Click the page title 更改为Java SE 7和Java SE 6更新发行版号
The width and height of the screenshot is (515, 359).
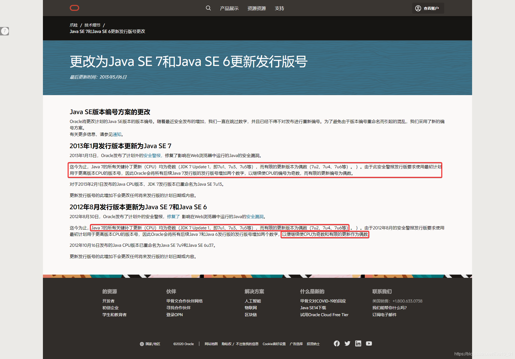pos(189,61)
